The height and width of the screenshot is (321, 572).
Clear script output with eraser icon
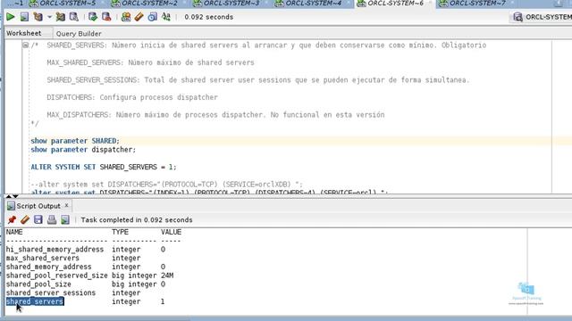click(x=25, y=219)
